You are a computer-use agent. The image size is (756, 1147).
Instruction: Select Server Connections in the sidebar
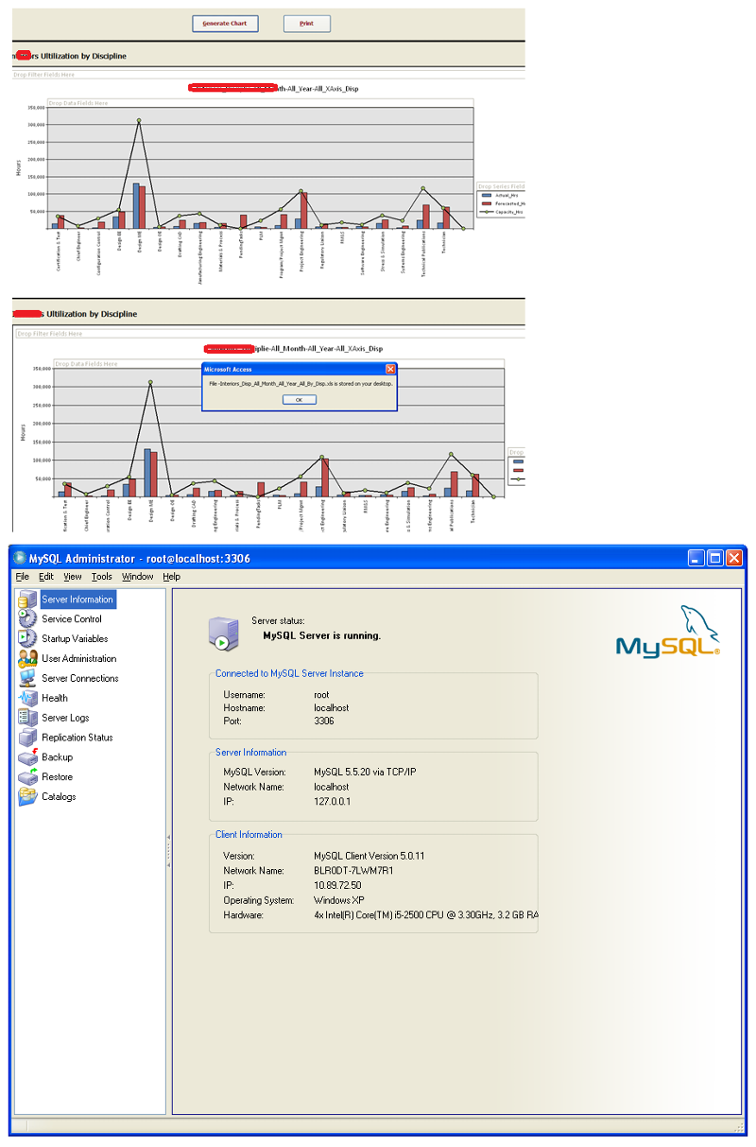(79, 679)
